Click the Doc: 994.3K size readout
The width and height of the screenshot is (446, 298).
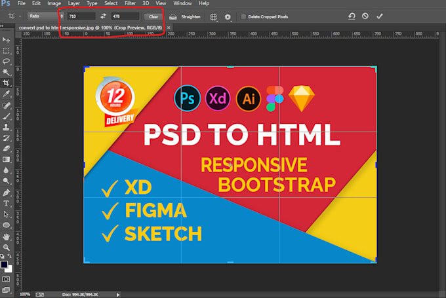coord(80,295)
